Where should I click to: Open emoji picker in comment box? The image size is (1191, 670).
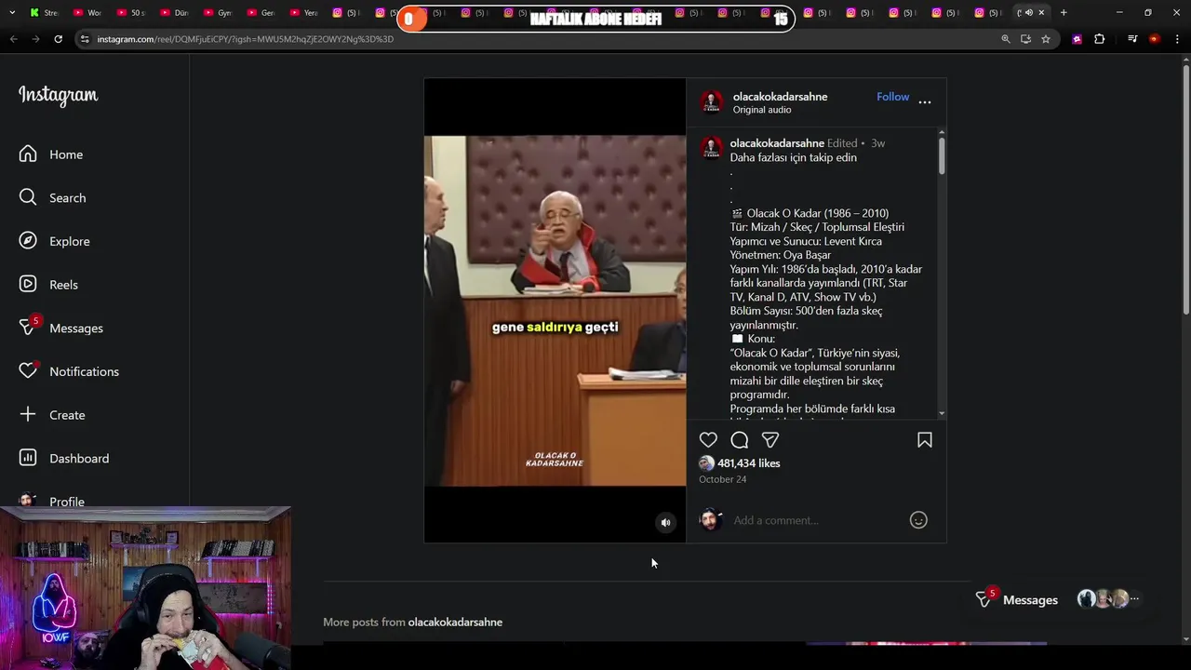coord(918,520)
